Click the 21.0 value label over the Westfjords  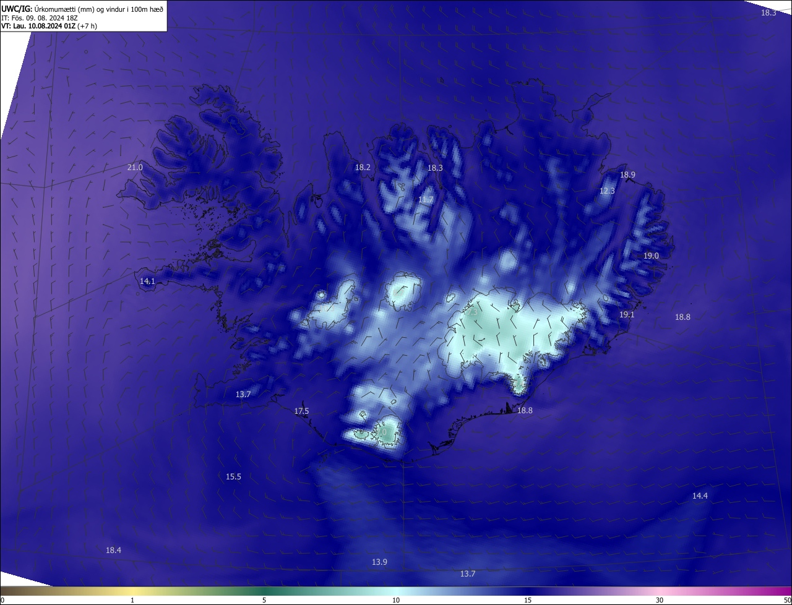[135, 168]
